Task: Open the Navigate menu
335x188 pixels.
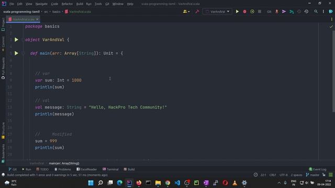Action: click(41, 4)
